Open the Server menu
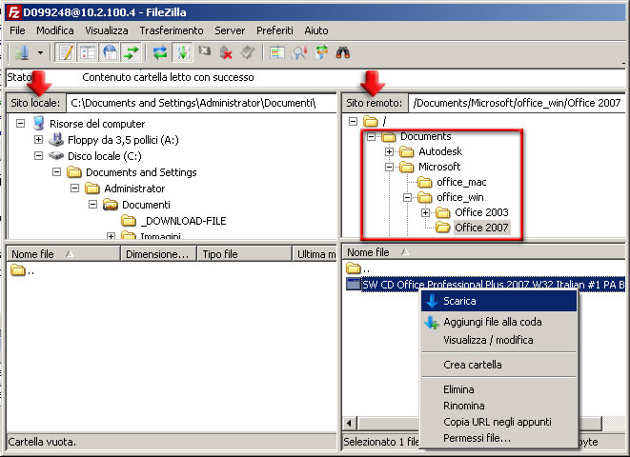The height and width of the screenshot is (457, 630). (x=230, y=30)
